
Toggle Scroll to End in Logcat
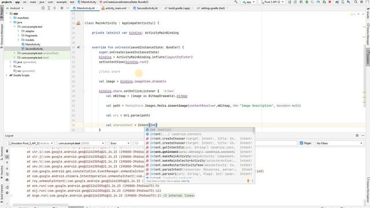pos(7,157)
